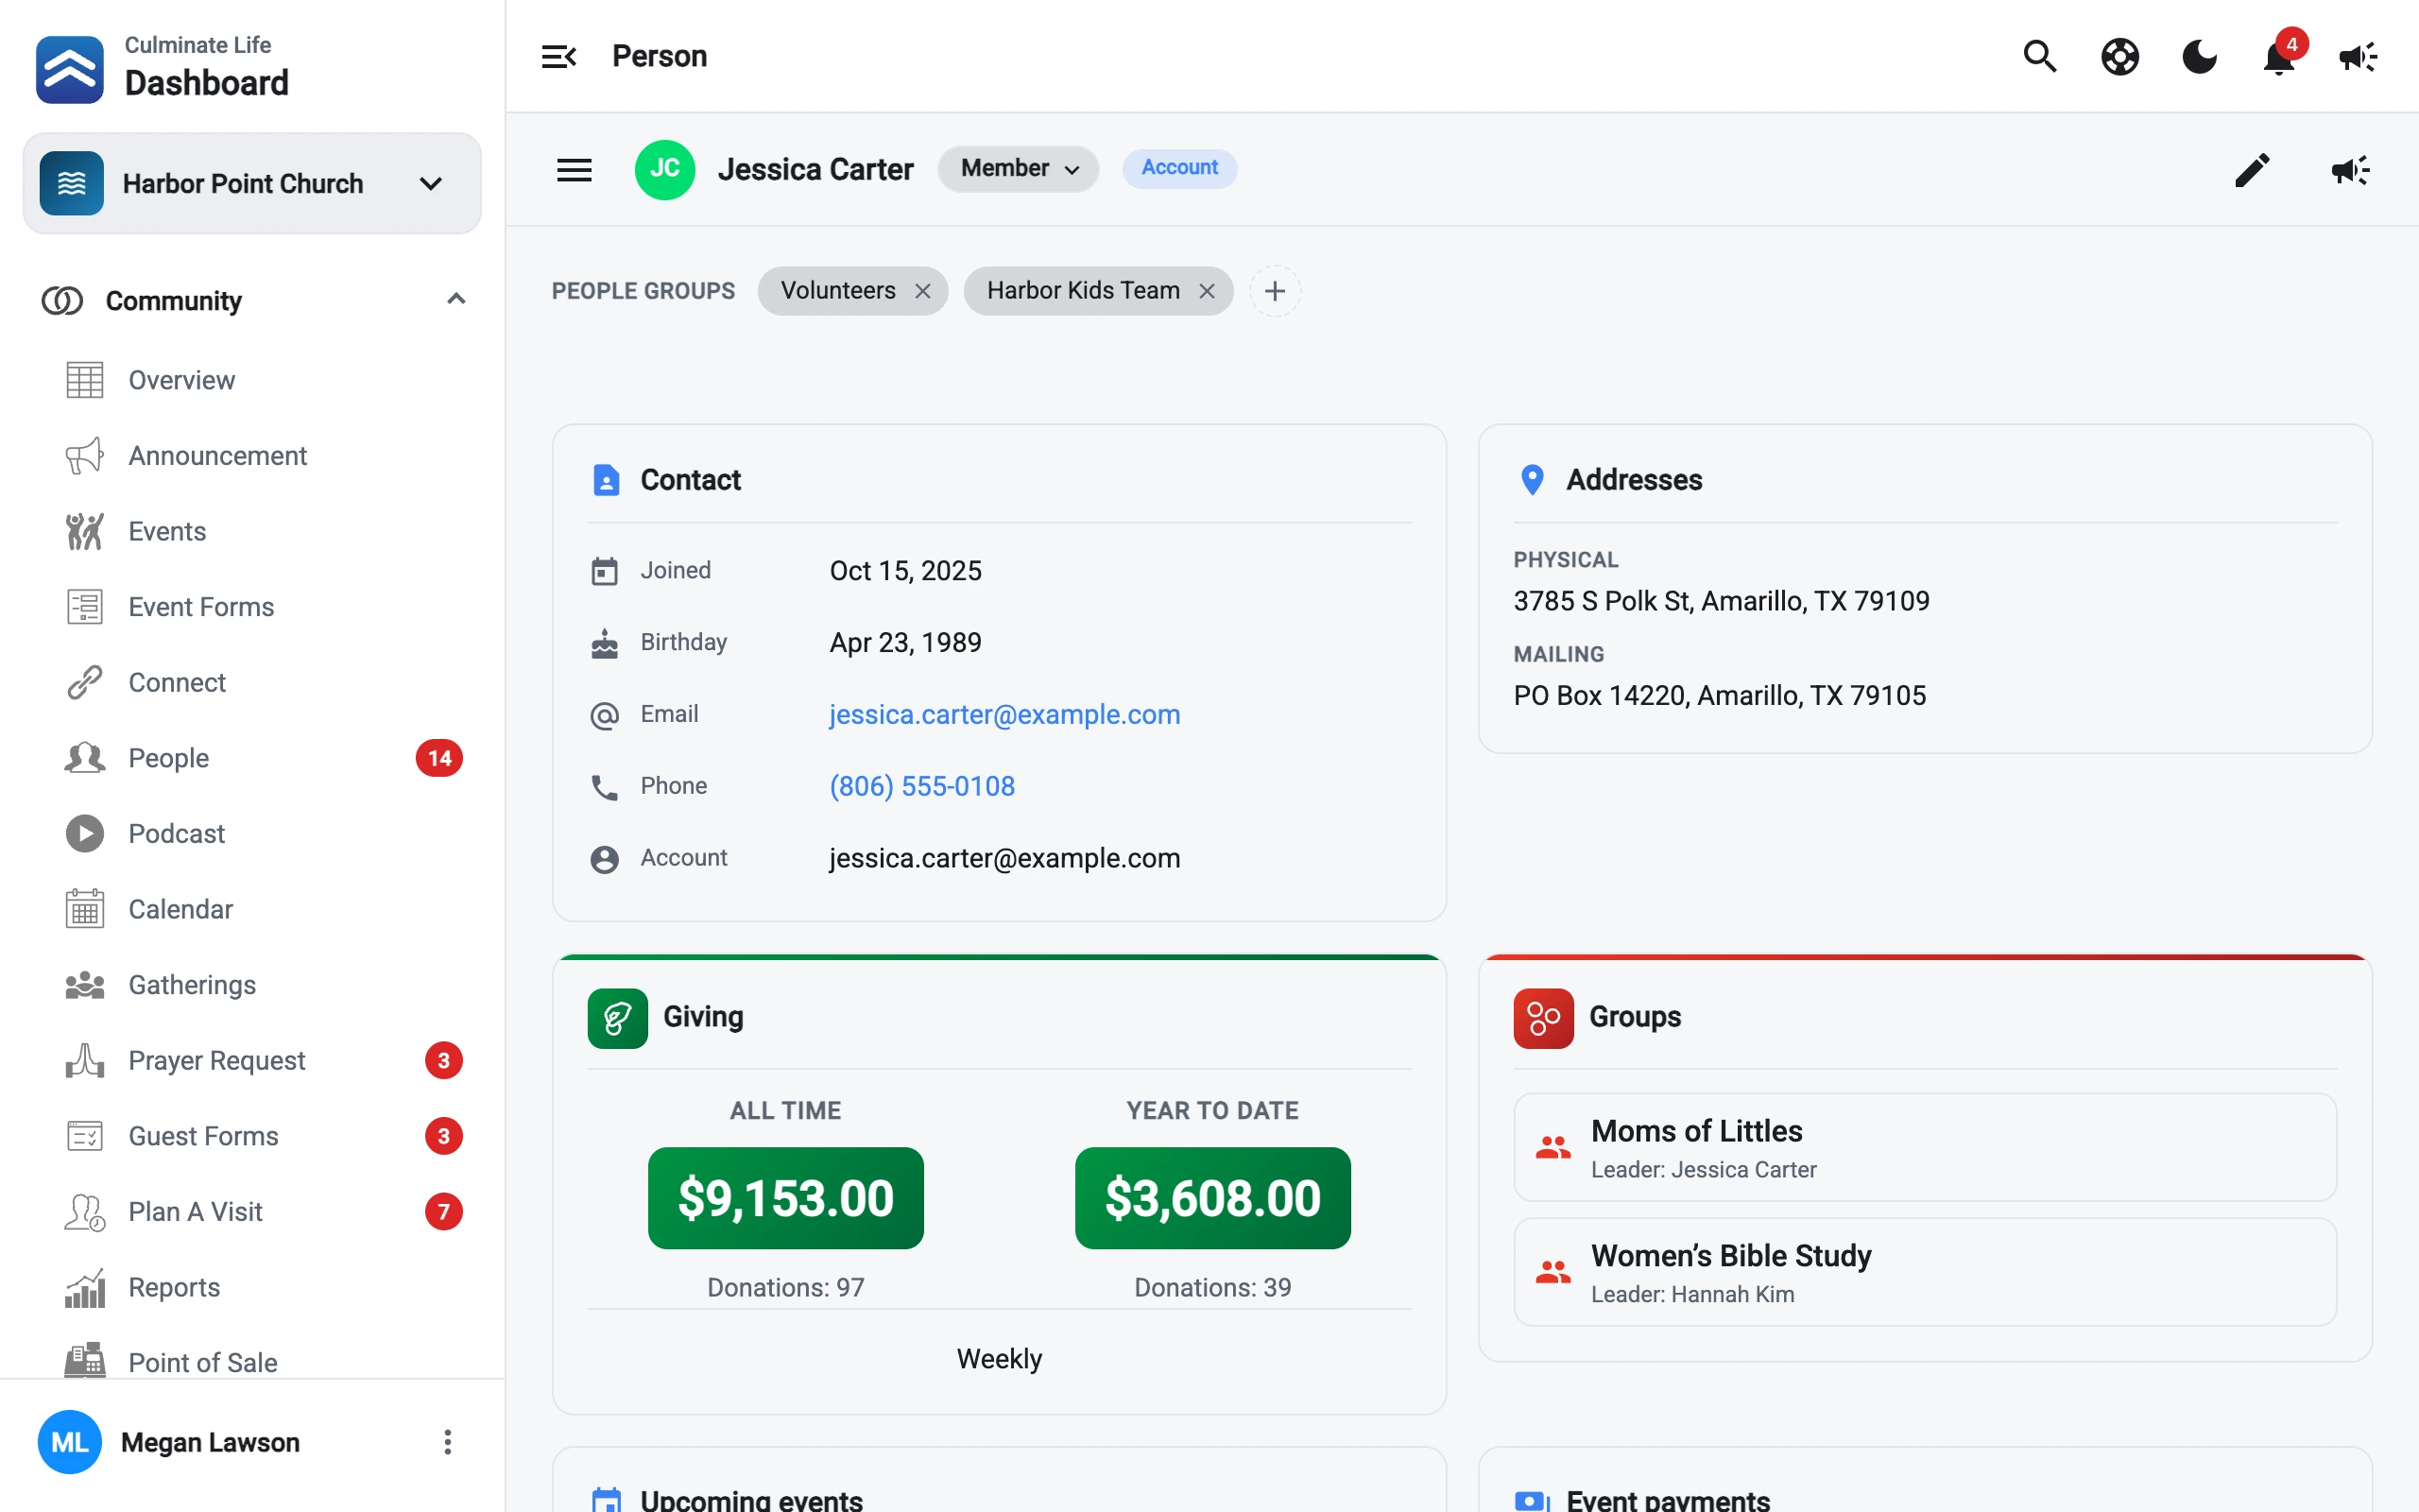
Task: Open Women's Bible Study group
Action: tap(1924, 1272)
